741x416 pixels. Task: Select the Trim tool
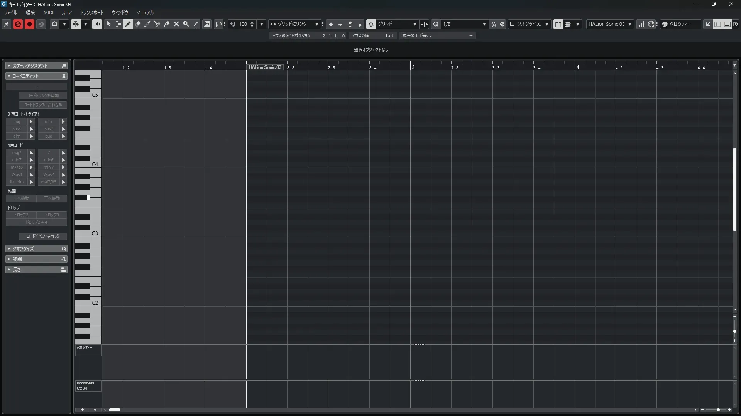tap(147, 24)
